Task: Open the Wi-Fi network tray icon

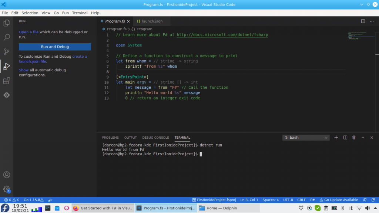Action: [x=359, y=208]
